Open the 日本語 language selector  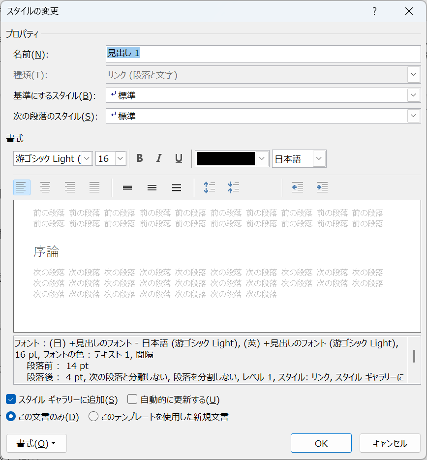pos(319,158)
